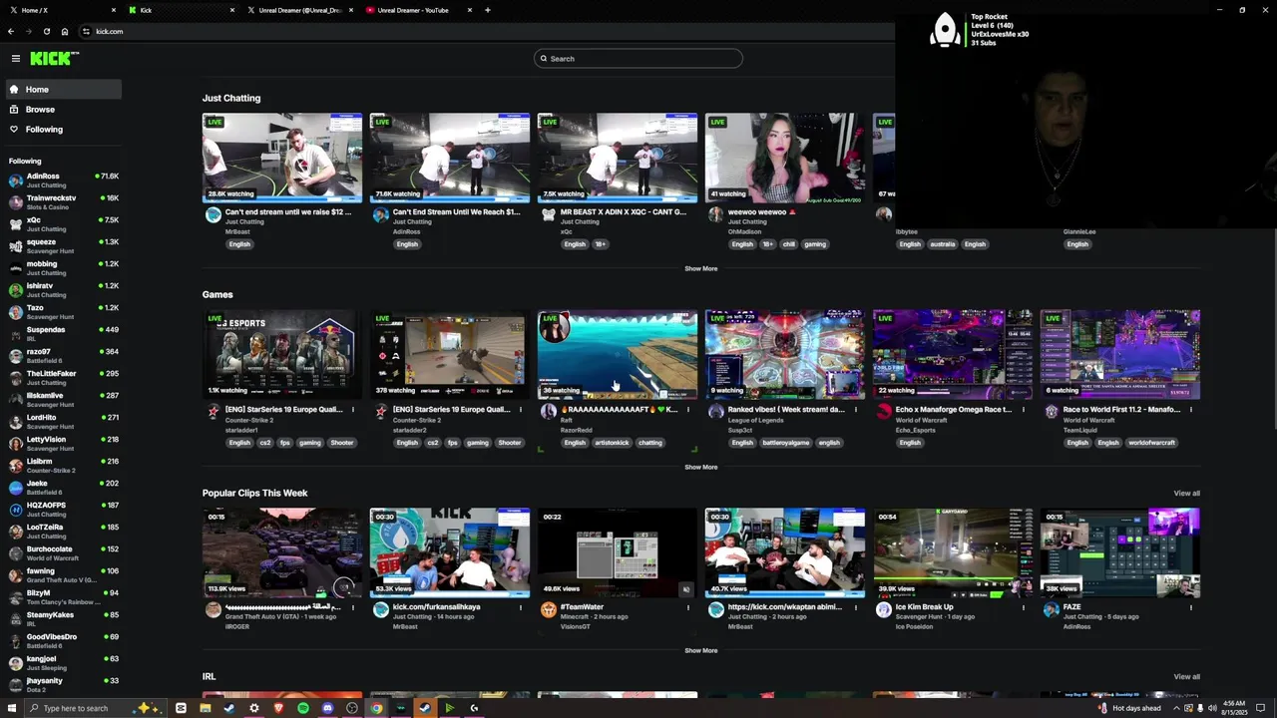This screenshot has width=1277, height=718.
Task: Open SteamyKakes channel in sidebar
Action: click(x=63, y=619)
